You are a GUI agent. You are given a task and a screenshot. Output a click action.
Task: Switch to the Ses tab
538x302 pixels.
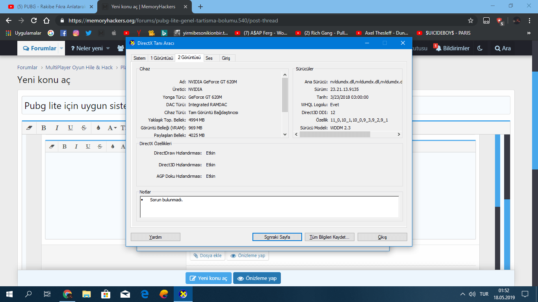coord(209,58)
